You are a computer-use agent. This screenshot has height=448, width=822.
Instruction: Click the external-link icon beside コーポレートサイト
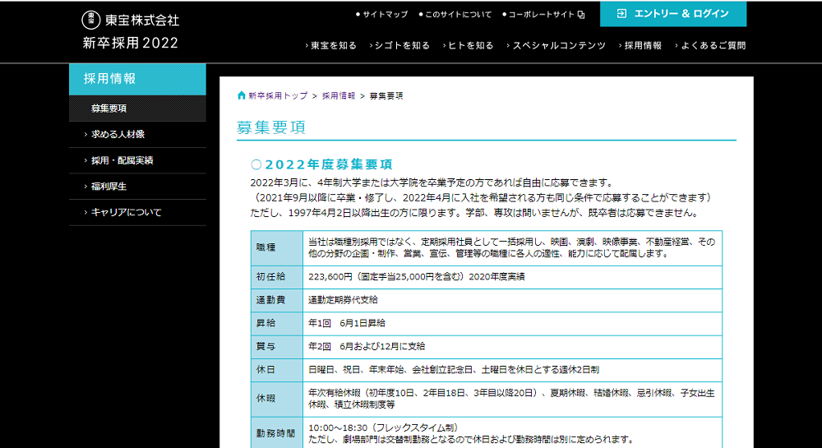click(581, 15)
